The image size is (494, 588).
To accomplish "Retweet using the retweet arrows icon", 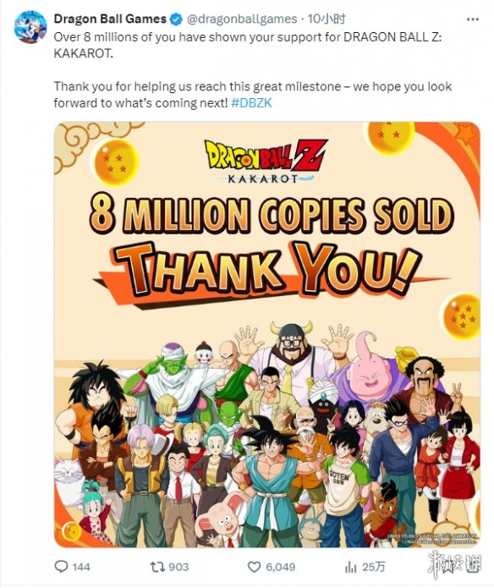I will click(157, 567).
